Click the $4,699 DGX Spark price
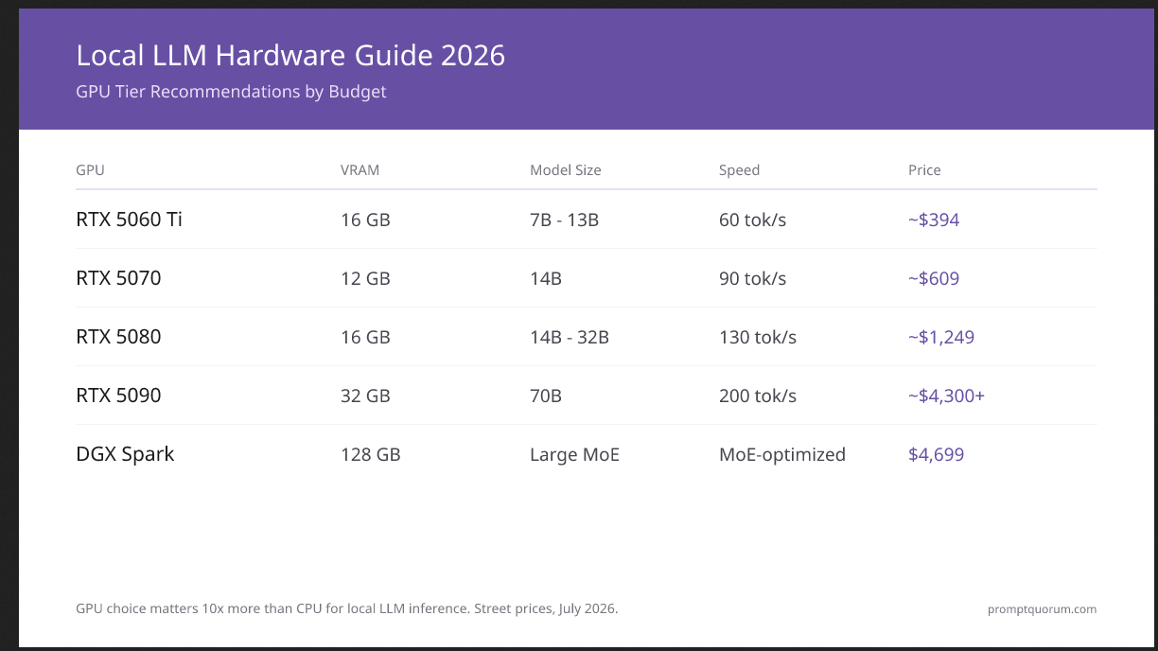 click(936, 454)
